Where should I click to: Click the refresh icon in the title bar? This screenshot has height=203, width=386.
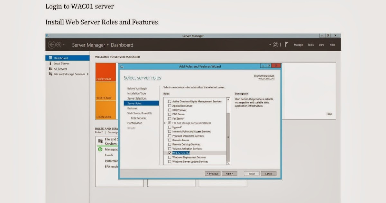point(276,45)
